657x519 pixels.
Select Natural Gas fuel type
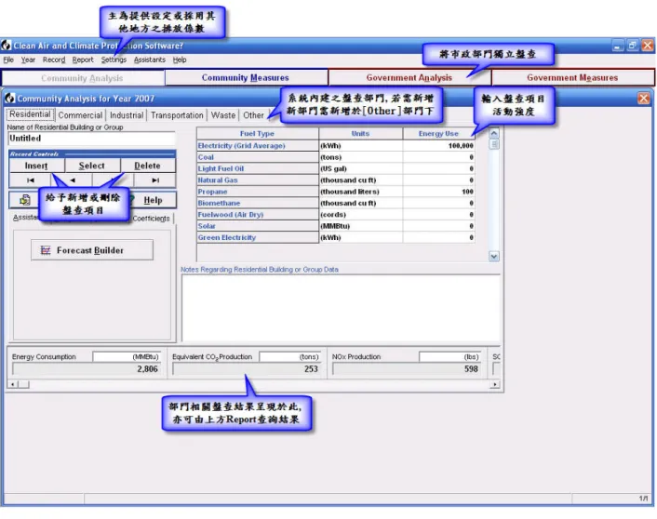(258, 180)
